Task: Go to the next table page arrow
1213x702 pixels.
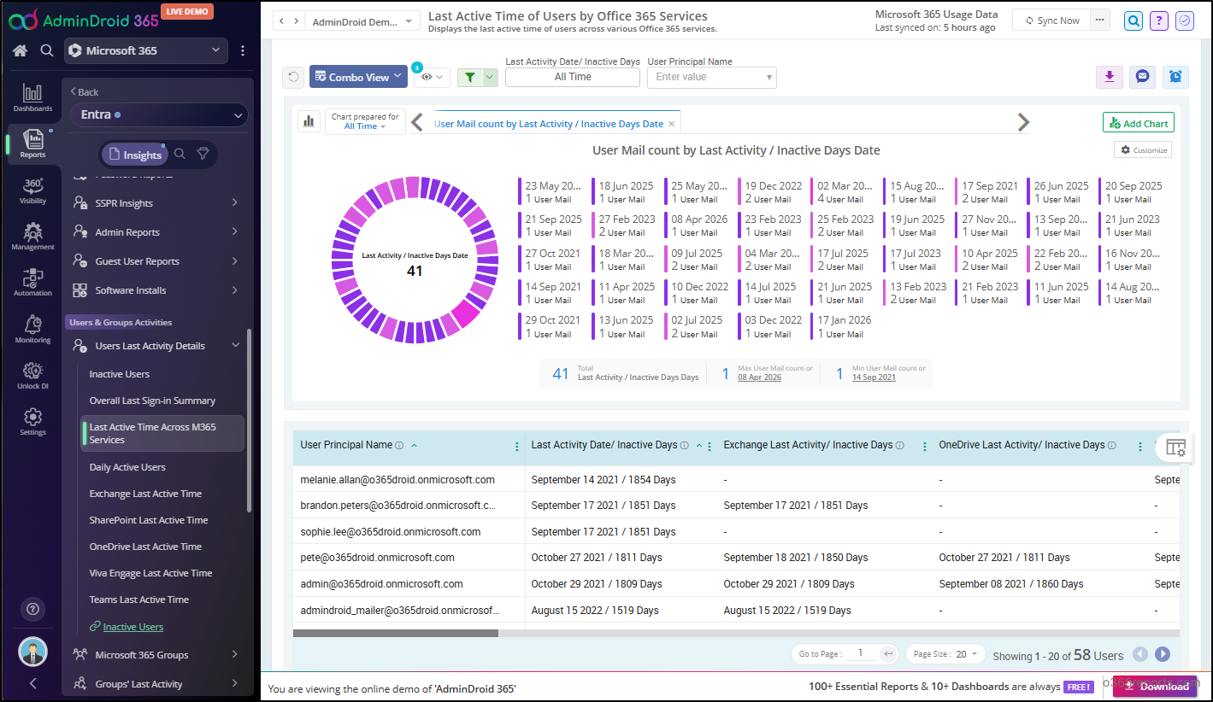Action: tap(1163, 654)
